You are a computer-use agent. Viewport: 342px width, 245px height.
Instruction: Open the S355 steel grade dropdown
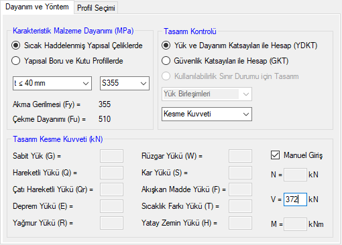(x=125, y=83)
